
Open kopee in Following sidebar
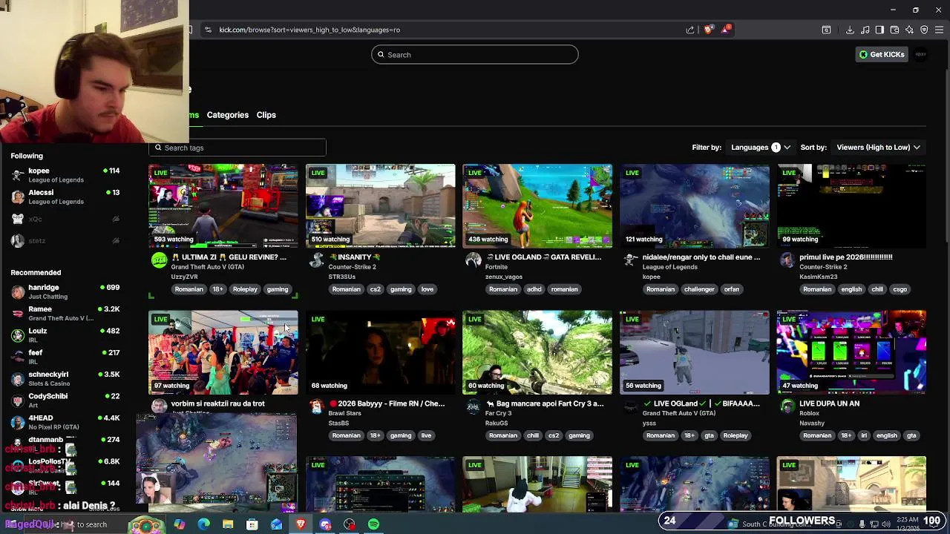(x=65, y=175)
